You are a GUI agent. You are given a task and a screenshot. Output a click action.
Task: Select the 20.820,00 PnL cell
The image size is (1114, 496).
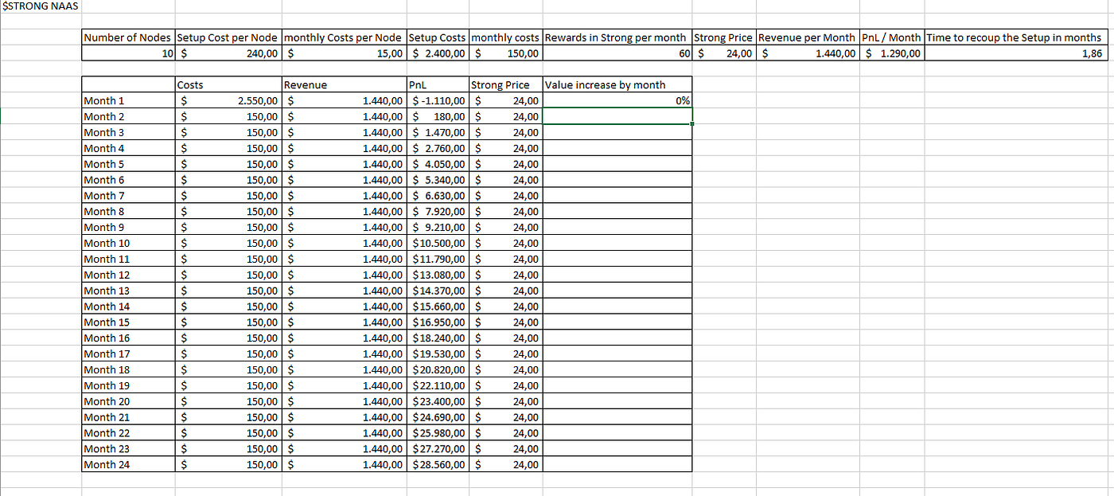438,369
